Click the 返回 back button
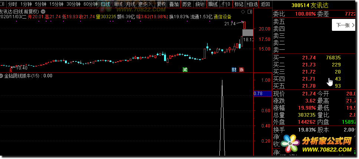This screenshot has height=159, width=359. (x=265, y=4)
